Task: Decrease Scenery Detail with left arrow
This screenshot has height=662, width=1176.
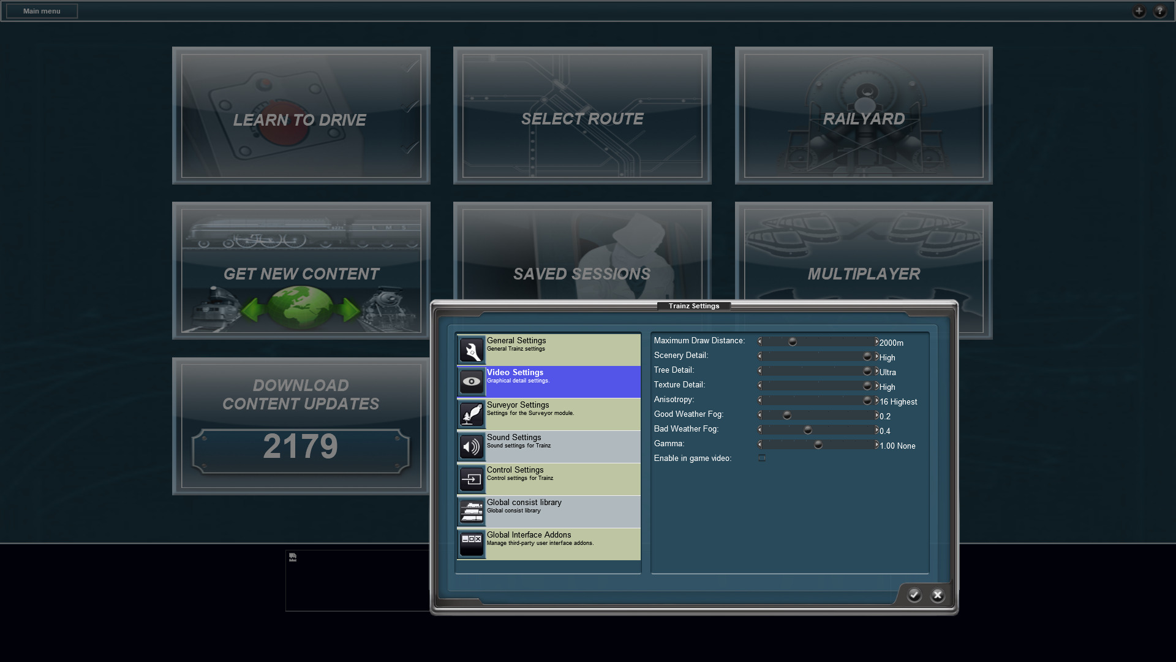Action: 760,356
